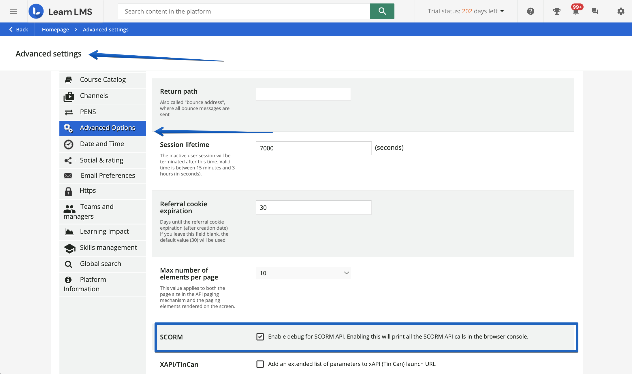Open the help center via question mark icon
Viewport: 632px width, 374px height.
531,11
